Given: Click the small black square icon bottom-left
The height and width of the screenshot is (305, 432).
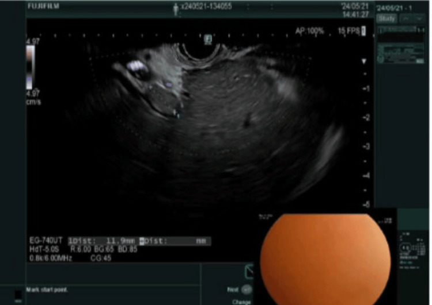Looking at the screenshot, I should click(18, 295).
